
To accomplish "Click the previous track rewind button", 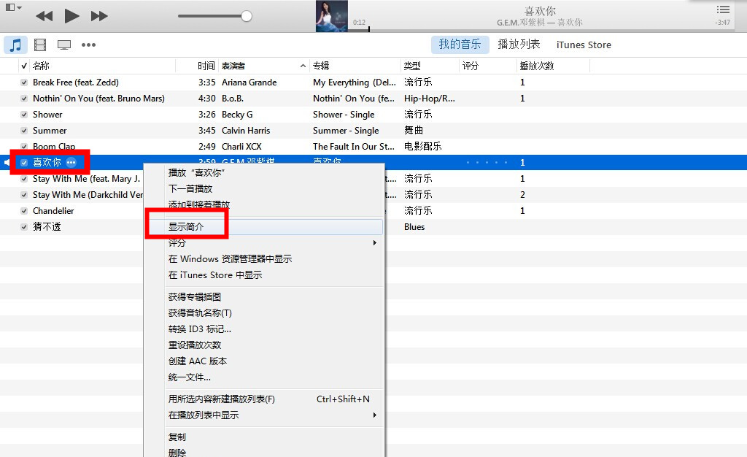I will click(44, 16).
